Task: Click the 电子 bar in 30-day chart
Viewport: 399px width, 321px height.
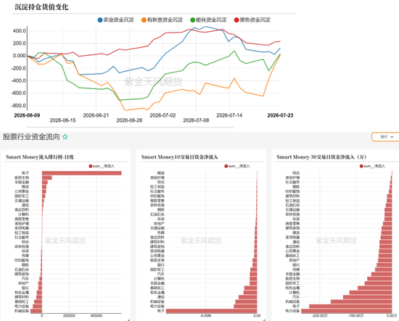Action: pos(350,307)
